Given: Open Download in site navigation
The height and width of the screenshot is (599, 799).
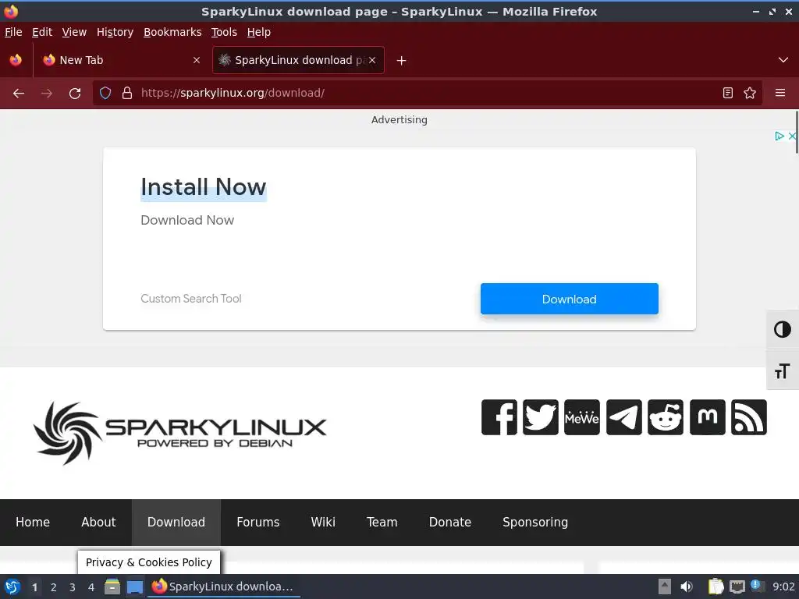Looking at the screenshot, I should click(176, 522).
